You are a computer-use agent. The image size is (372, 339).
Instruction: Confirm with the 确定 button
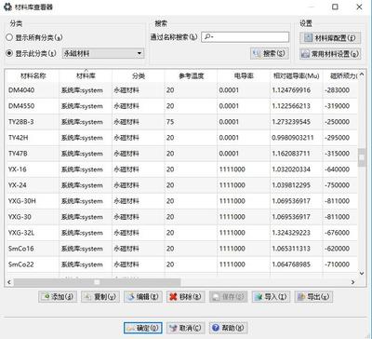coord(143,328)
